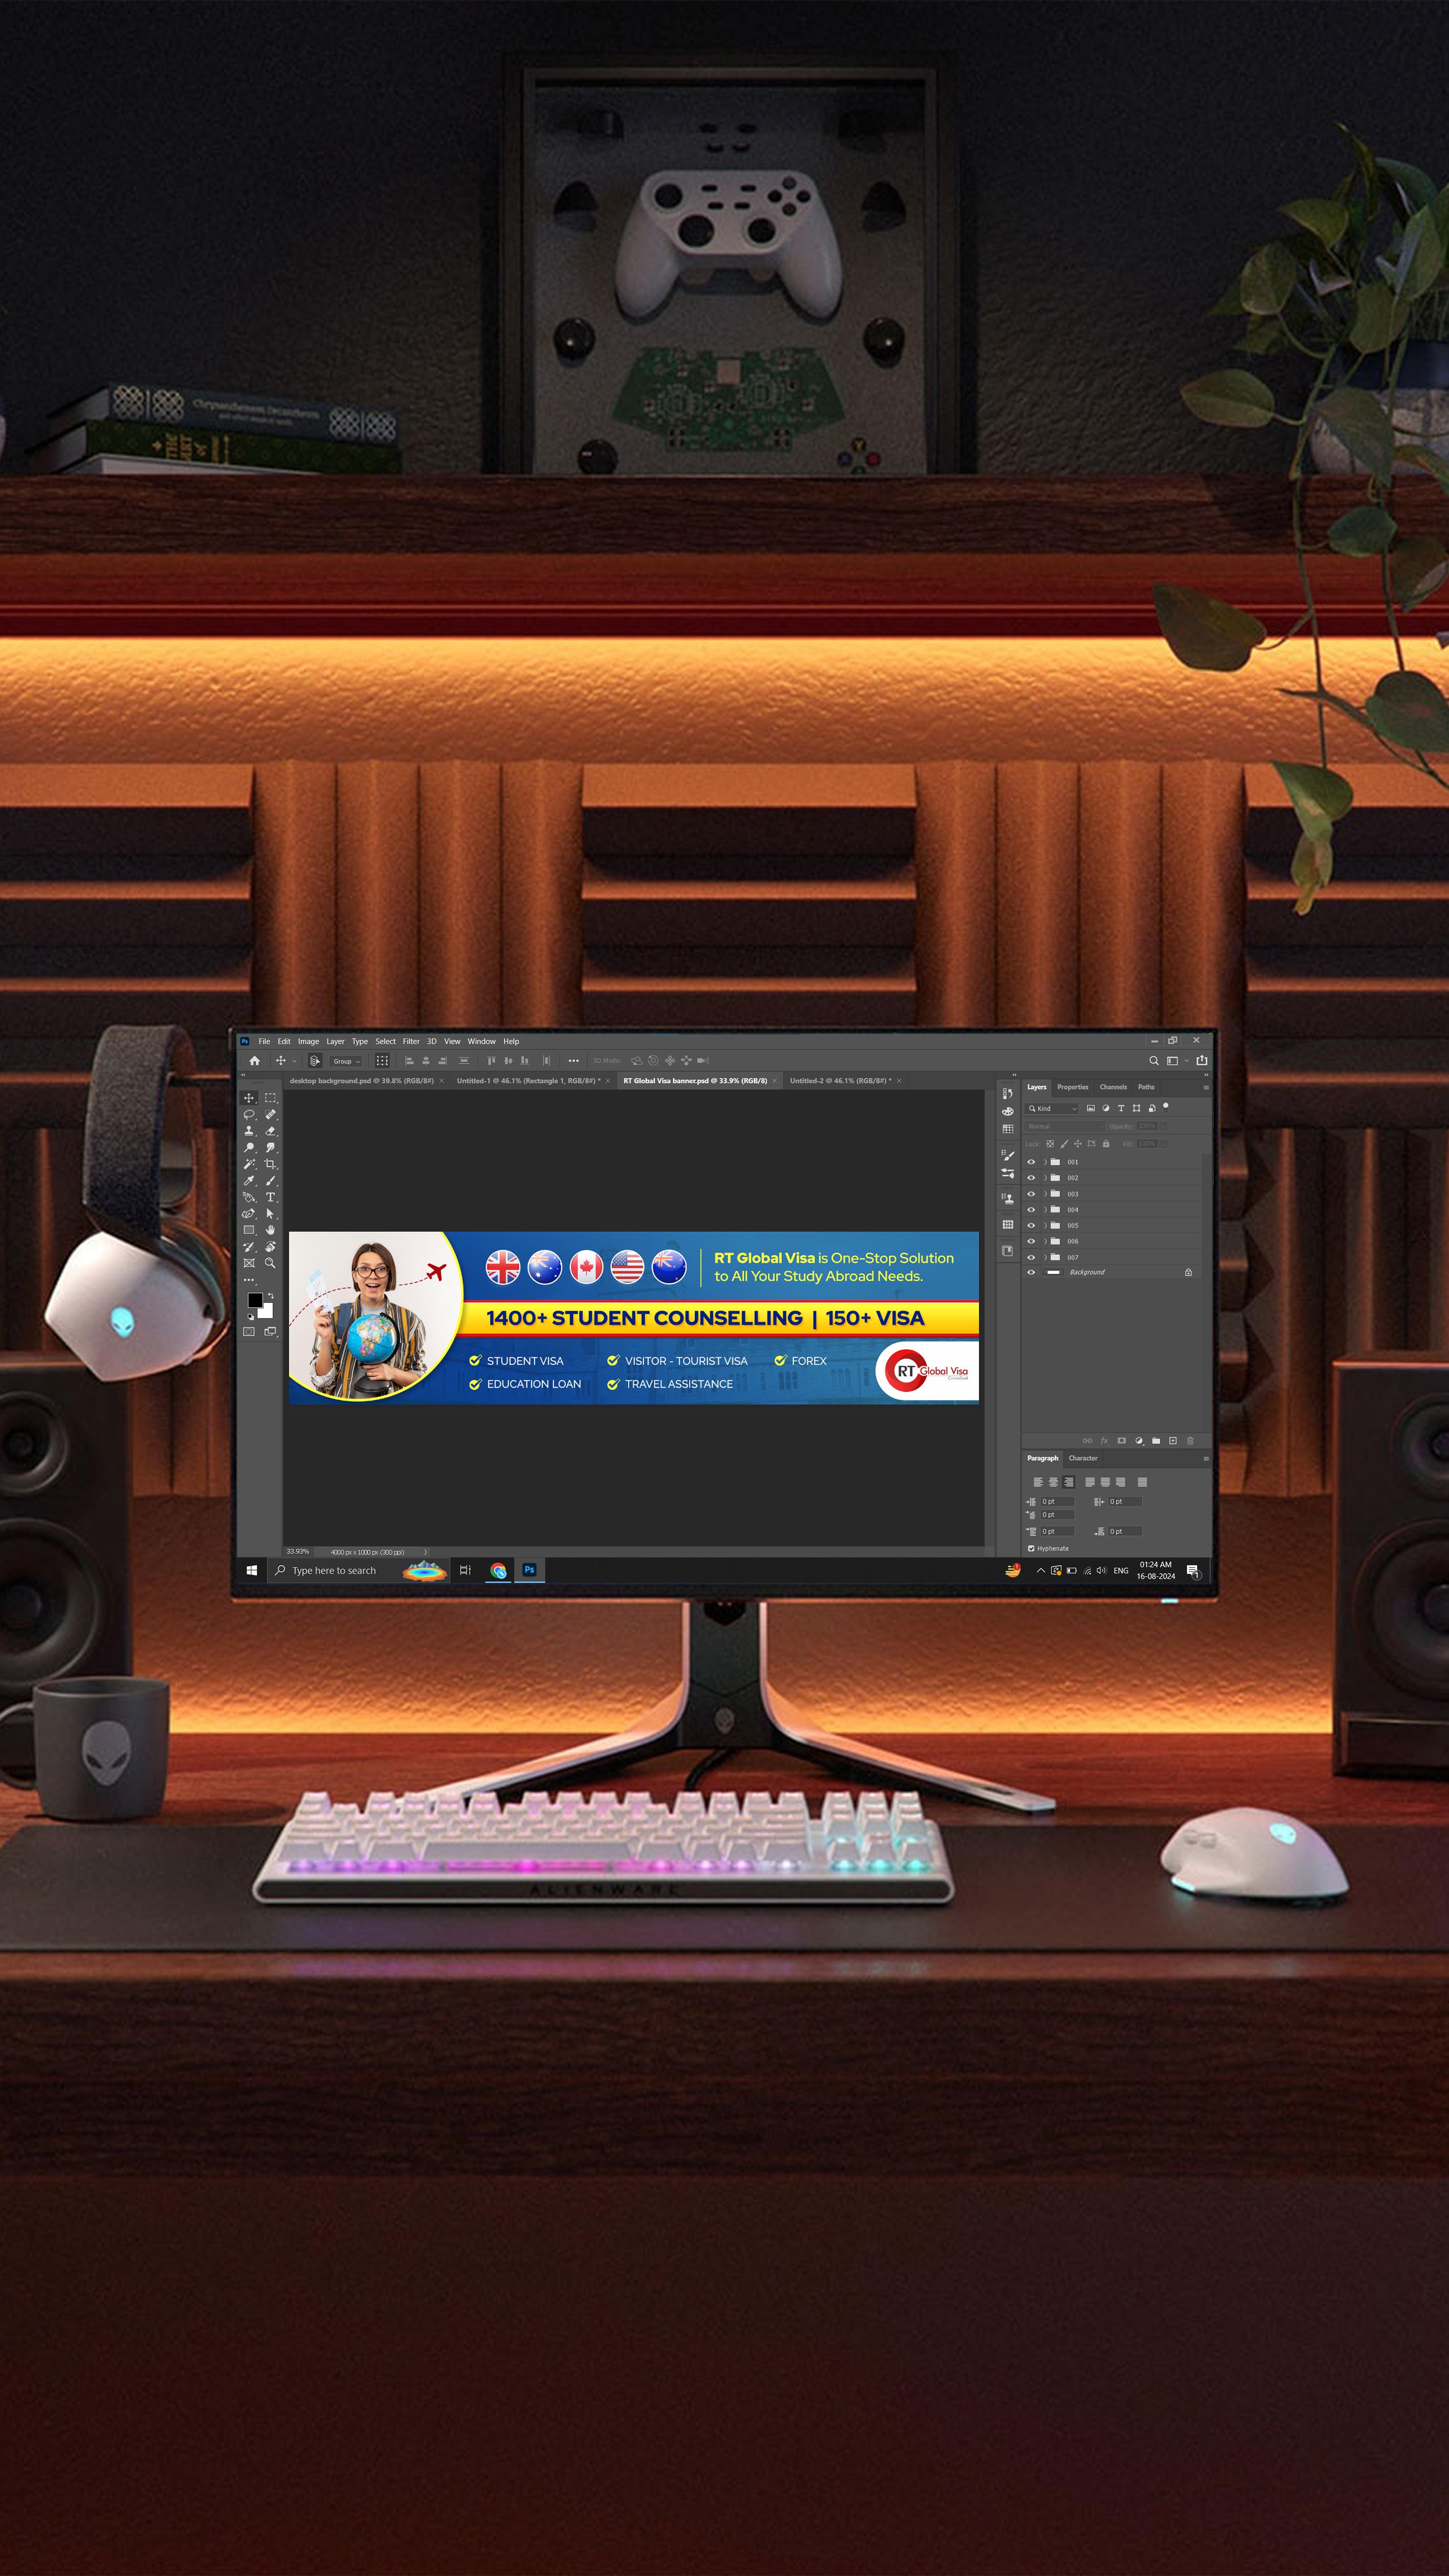The height and width of the screenshot is (2576, 1449).
Task: Expand group 003 chevron
Action: [1045, 1194]
